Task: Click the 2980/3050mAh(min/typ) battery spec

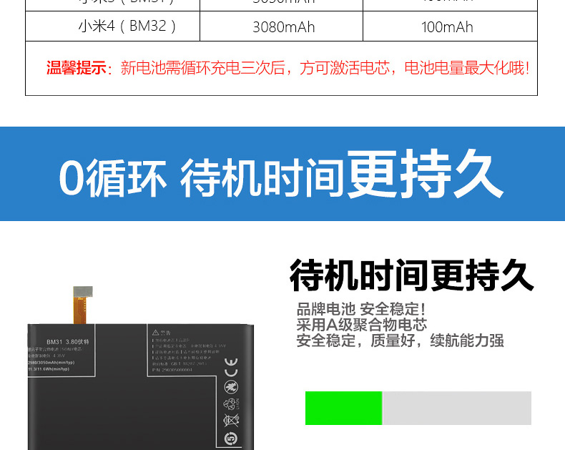Action: (x=51, y=363)
